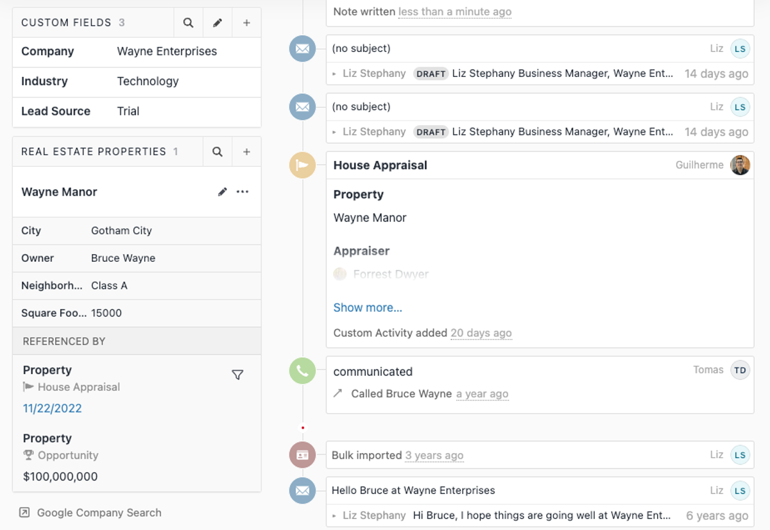Click Guilherme's profile photo on House Appraisal

740,165
